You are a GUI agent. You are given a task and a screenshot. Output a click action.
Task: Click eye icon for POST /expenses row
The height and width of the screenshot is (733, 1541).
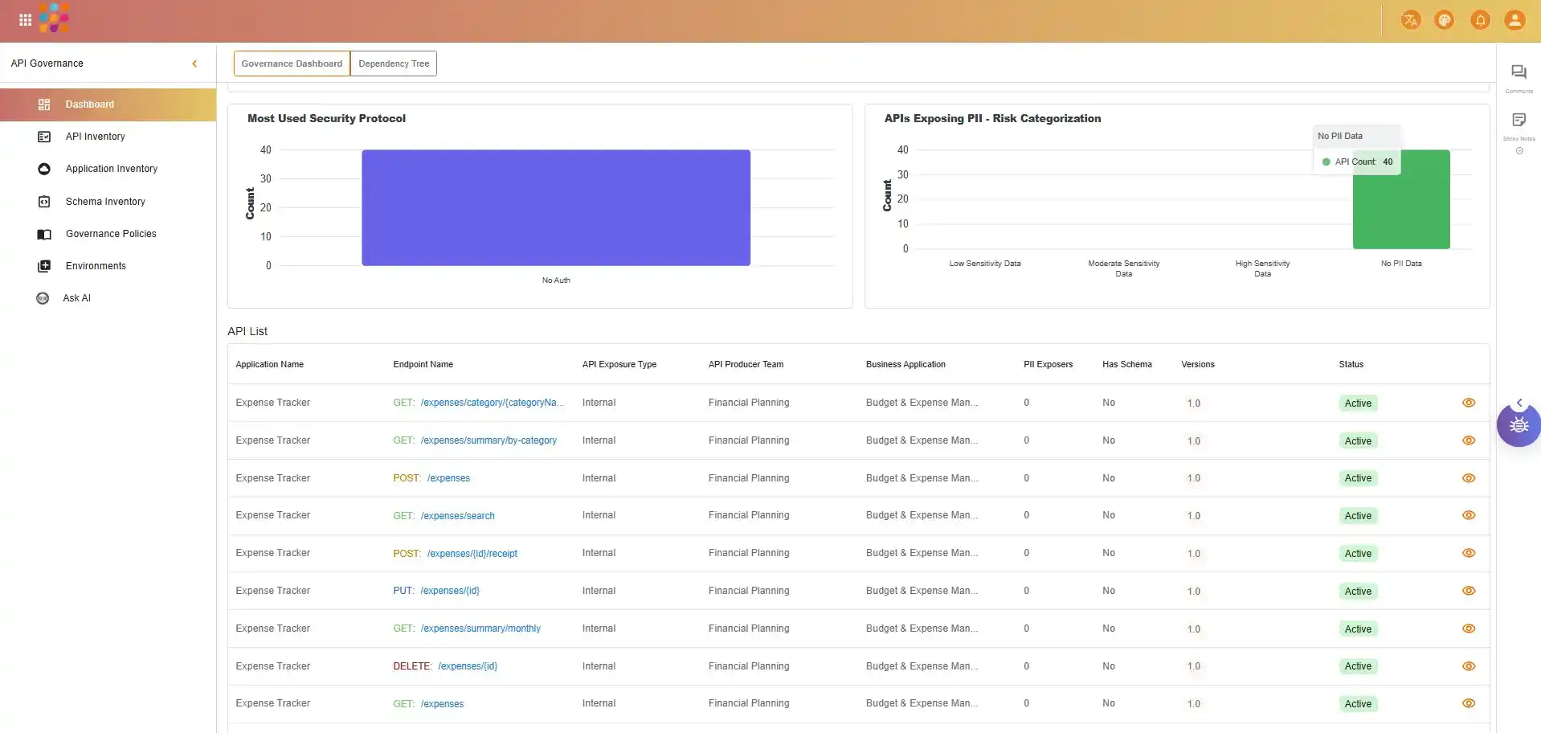pos(1469,478)
